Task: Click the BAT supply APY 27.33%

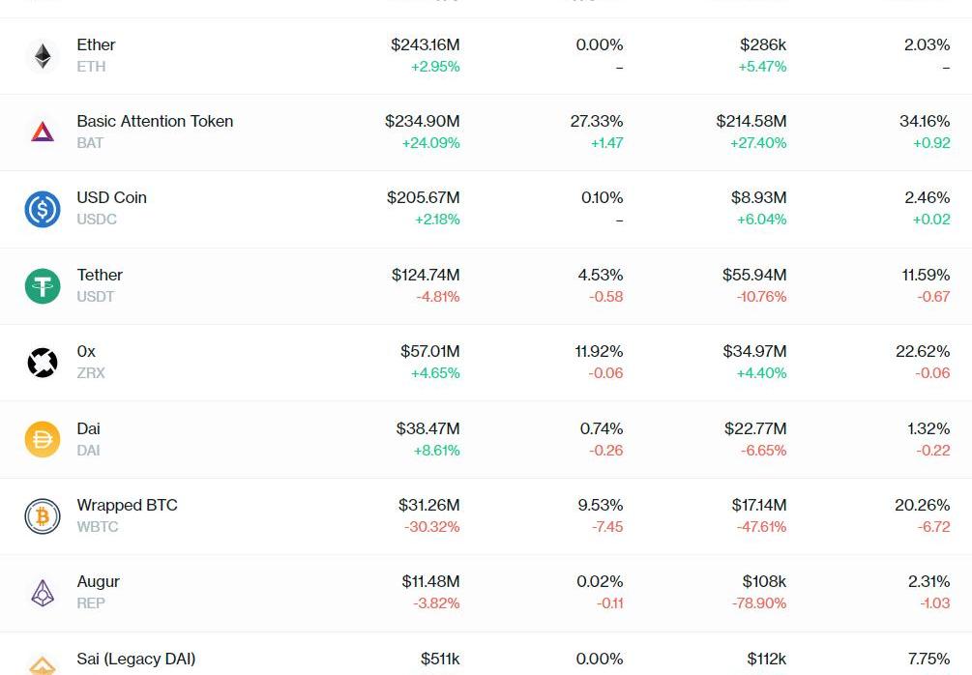Action: pos(596,122)
